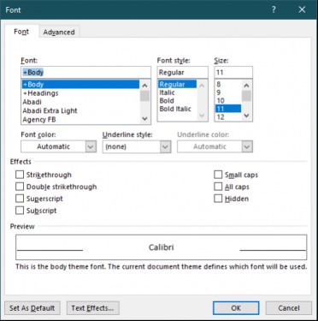The image size is (318, 321).
Task: Click the Cancel button
Action: [x=289, y=308]
